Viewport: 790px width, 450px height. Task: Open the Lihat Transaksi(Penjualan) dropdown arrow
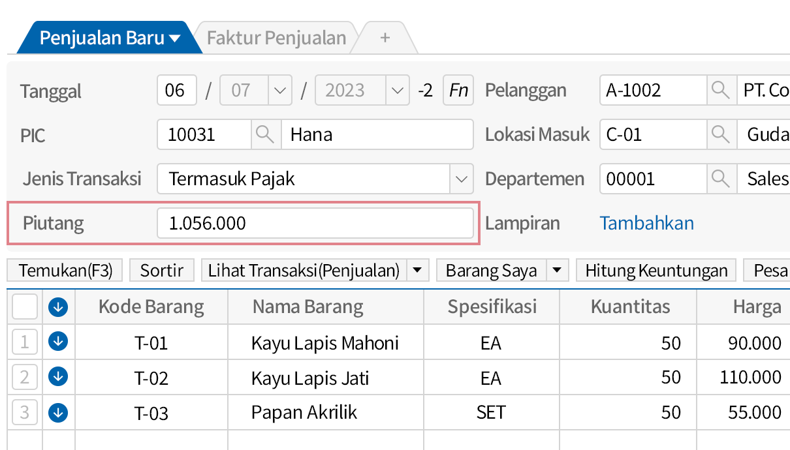point(417,269)
